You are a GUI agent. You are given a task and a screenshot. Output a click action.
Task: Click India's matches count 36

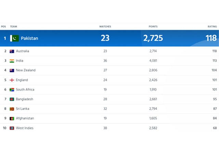pos(105,61)
